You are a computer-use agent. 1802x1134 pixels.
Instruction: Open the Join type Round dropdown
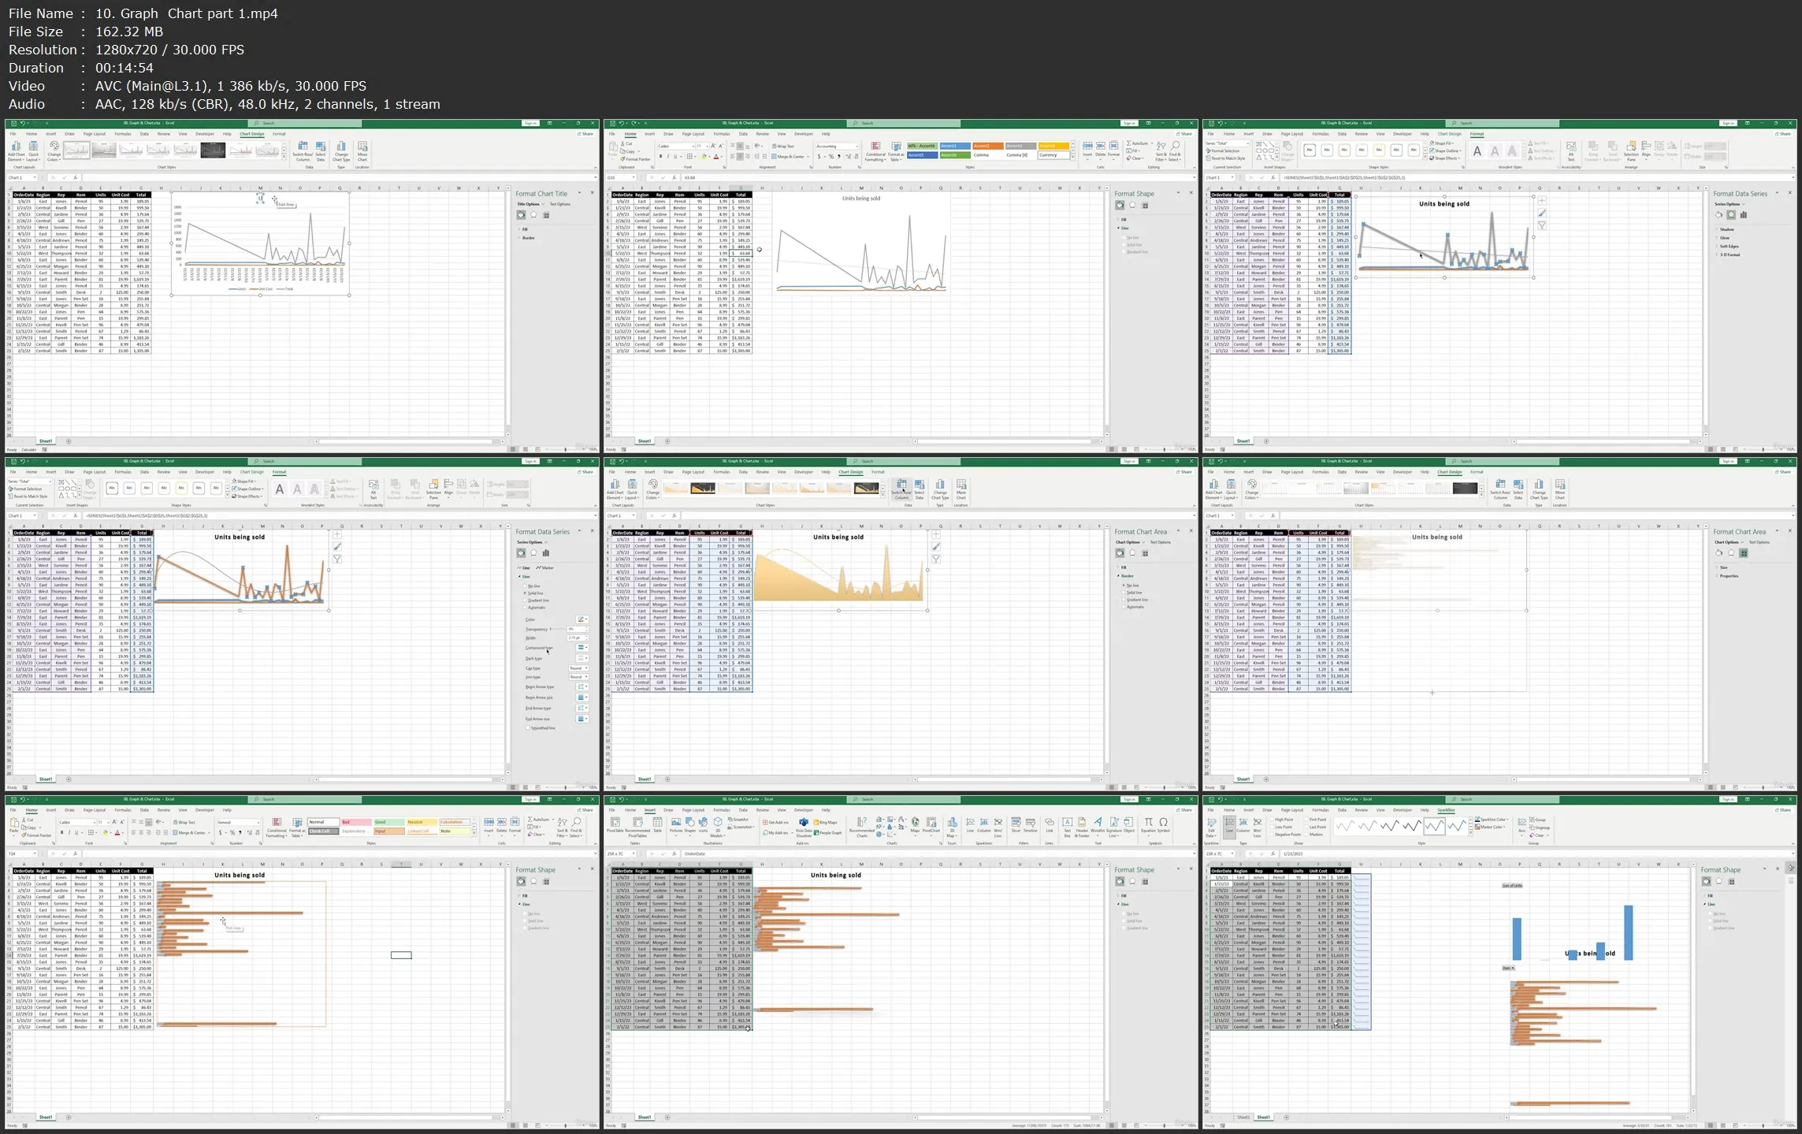point(578,677)
